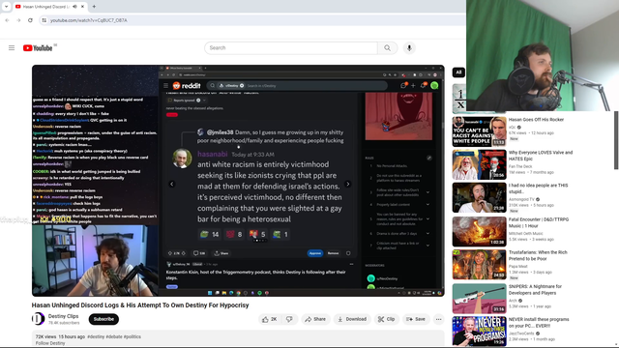Click the search magnifier button
619x348 pixels.
pyautogui.click(x=387, y=47)
